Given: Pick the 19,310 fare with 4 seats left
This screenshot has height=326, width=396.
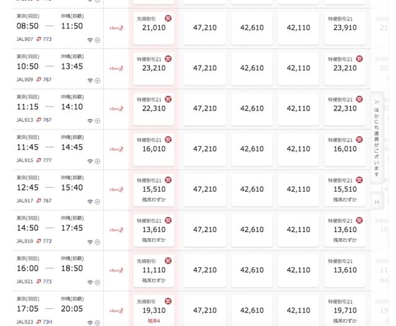Looking at the screenshot, I should click(154, 311).
